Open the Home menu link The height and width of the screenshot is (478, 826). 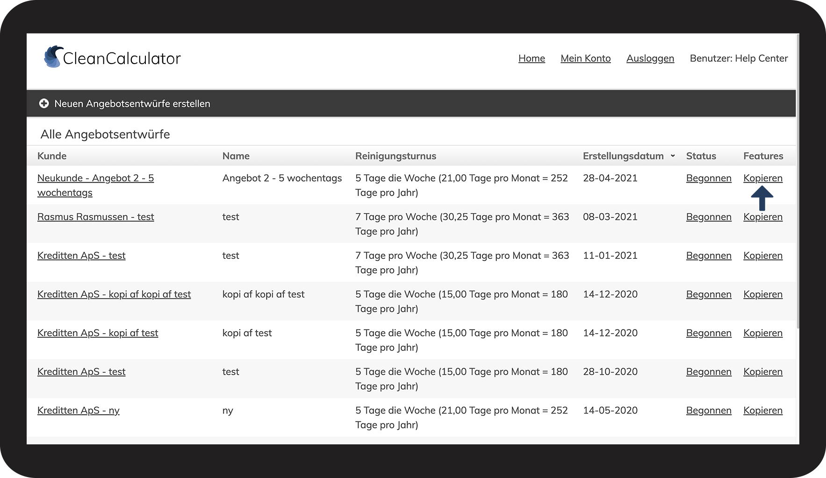532,58
